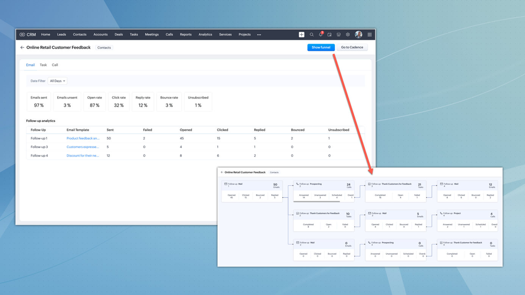This screenshot has height=295, width=525.
Task: Open the Reports module in navigation
Action: coord(186,34)
